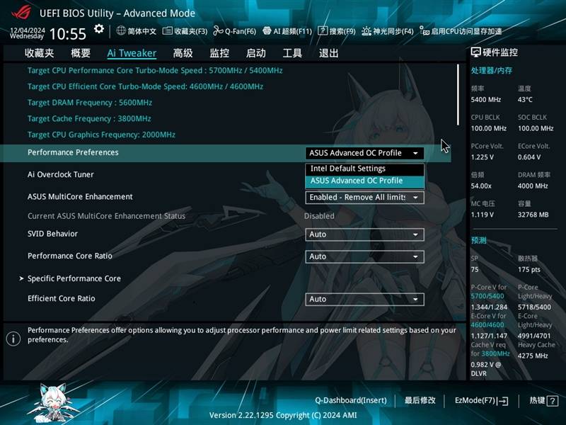566x425 pixels.
Task: Open 收藏夹(F3) favorites icon in toolbar
Action: click(168, 31)
